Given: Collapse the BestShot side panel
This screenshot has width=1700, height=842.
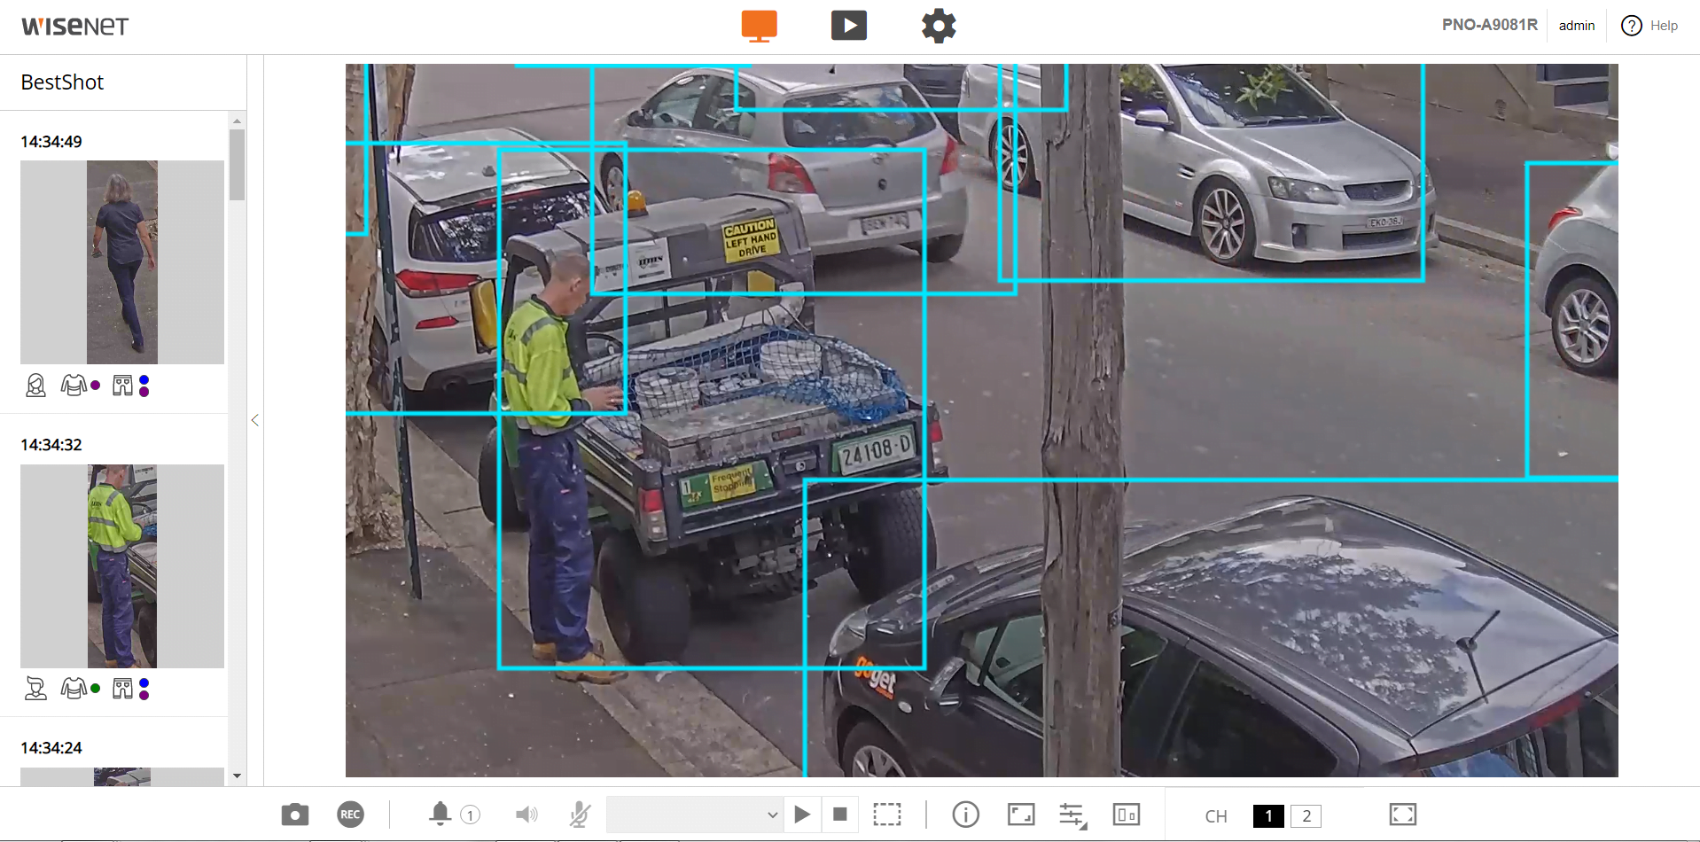Looking at the screenshot, I should pos(255,420).
